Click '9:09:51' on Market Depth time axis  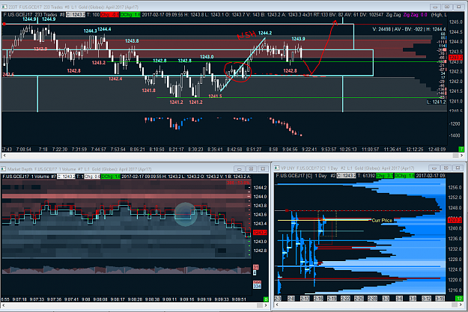pos(238,299)
